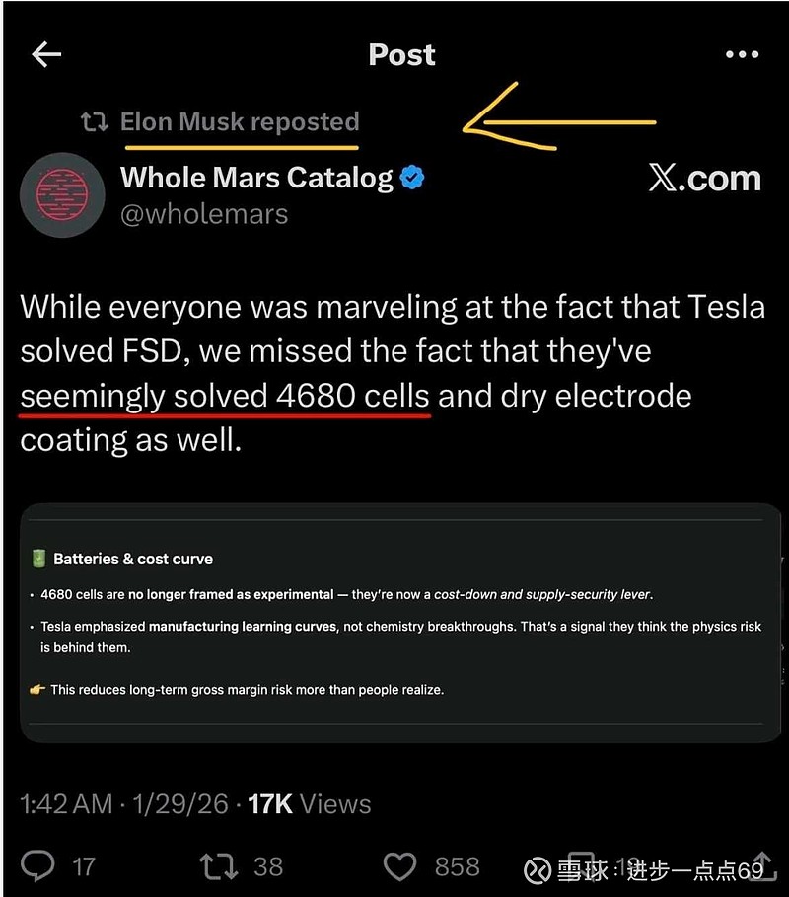The height and width of the screenshot is (897, 789).
Task: Go back using the left arrow
Action: [x=46, y=54]
